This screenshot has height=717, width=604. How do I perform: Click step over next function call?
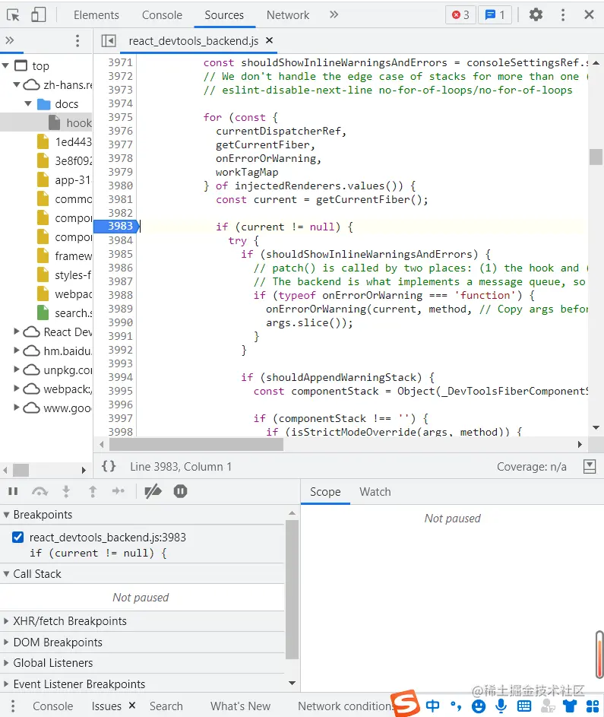tap(40, 492)
